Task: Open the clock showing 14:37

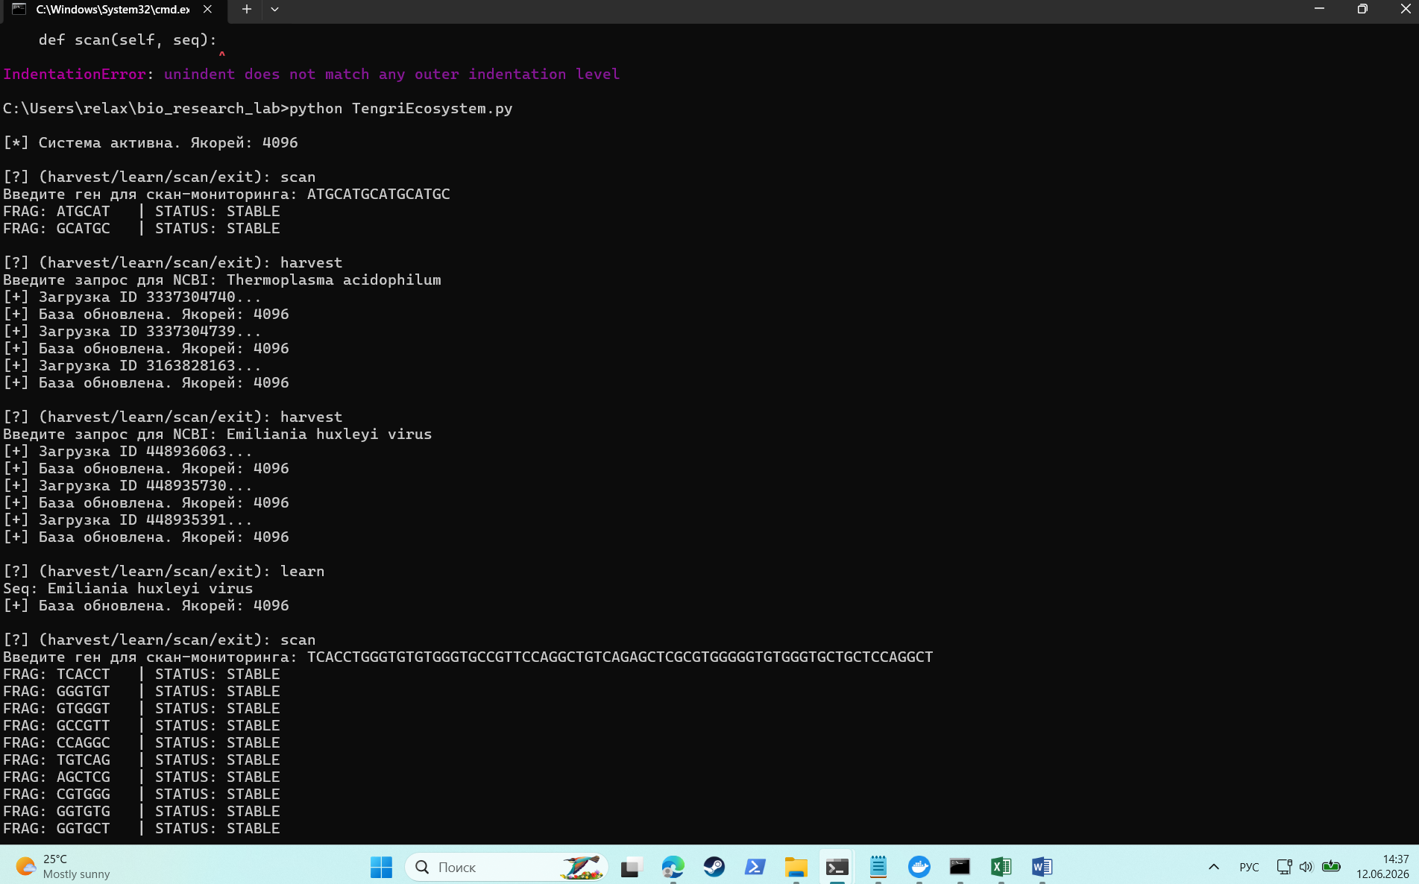Action: click(1382, 867)
